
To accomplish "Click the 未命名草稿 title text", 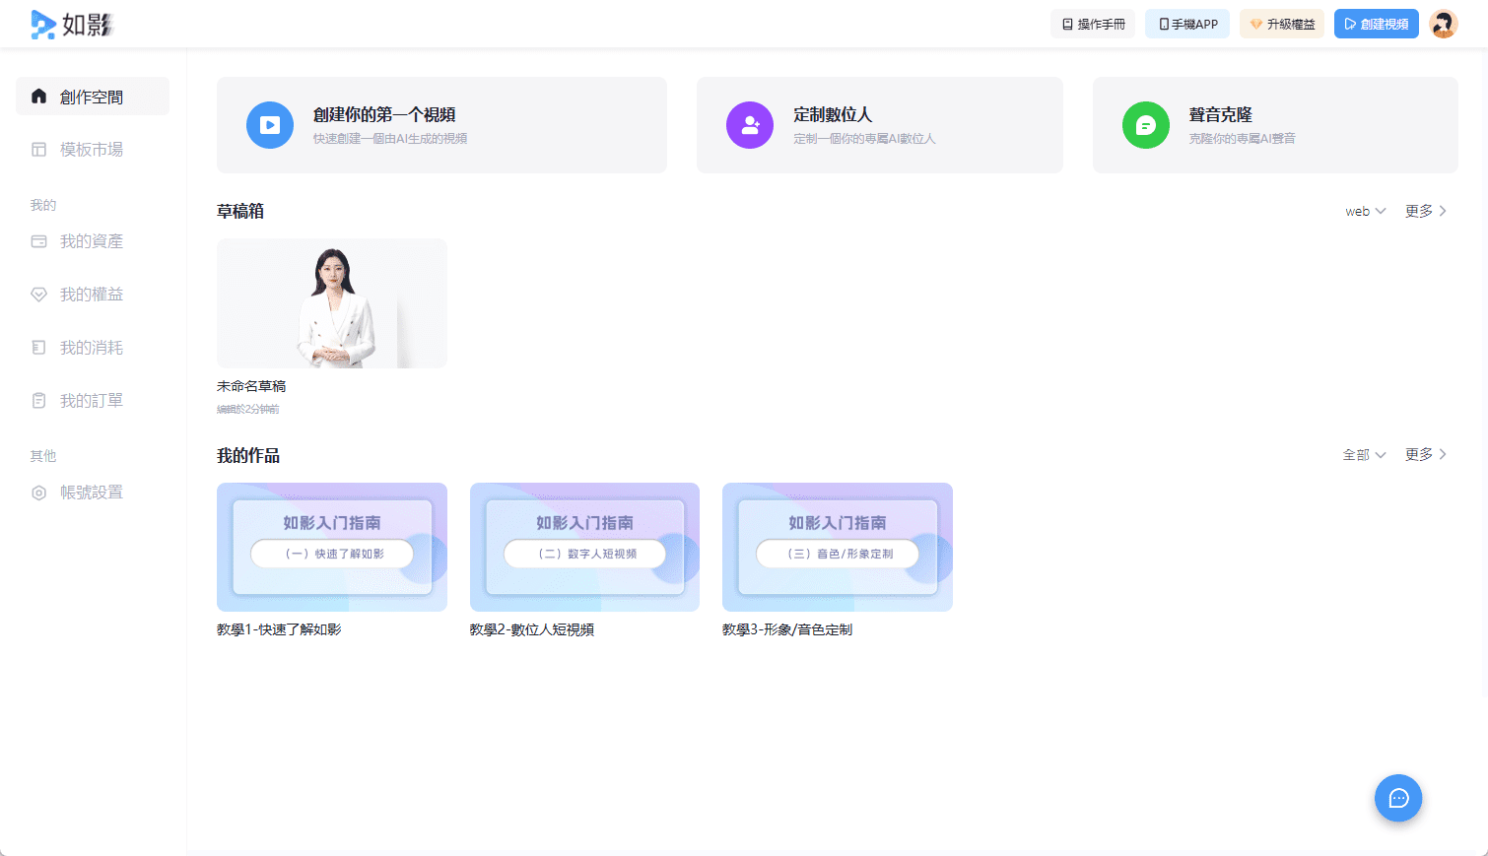I will (x=251, y=386).
